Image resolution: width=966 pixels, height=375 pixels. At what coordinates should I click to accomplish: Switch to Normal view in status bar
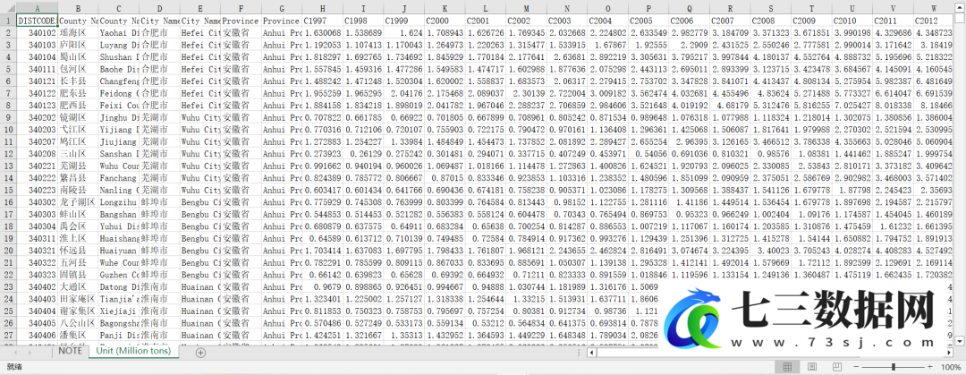pos(787,367)
